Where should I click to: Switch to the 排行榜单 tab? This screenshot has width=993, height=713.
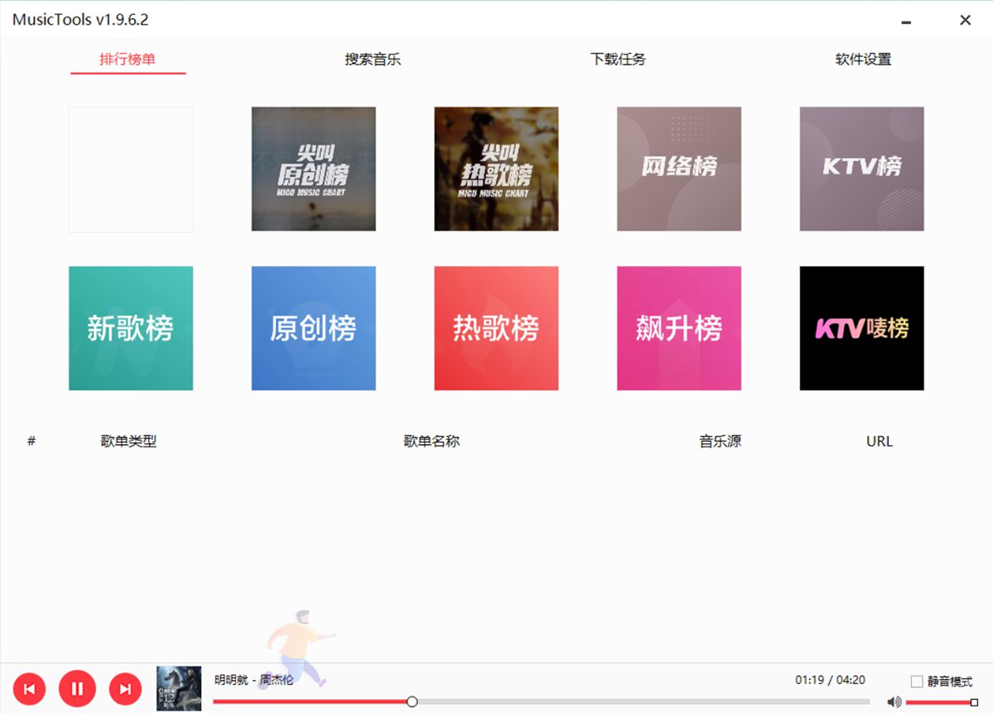pyautogui.click(x=127, y=60)
